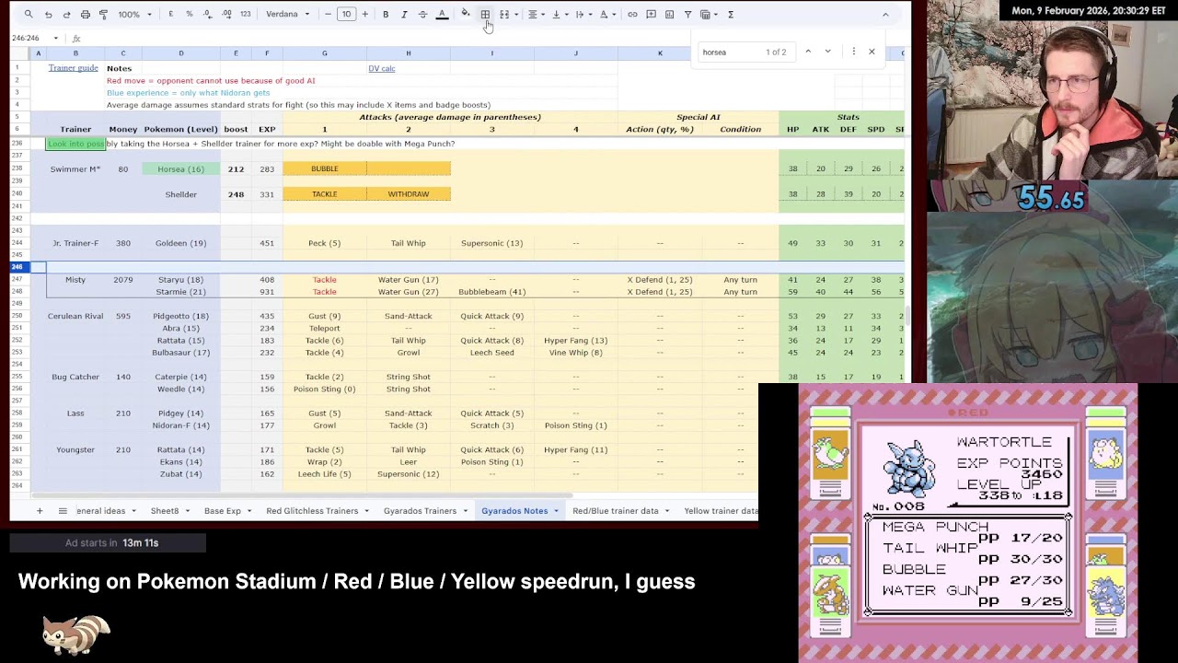Toggle bold formatting
1178x663 pixels.
[386, 15]
